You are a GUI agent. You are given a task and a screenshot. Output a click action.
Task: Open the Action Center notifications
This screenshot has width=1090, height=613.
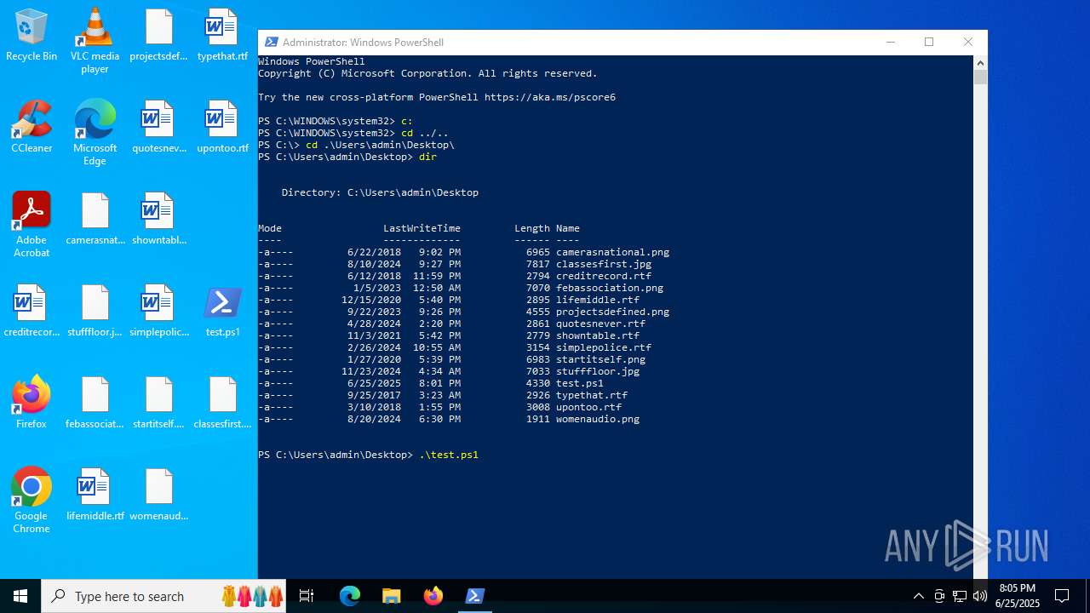click(1062, 596)
